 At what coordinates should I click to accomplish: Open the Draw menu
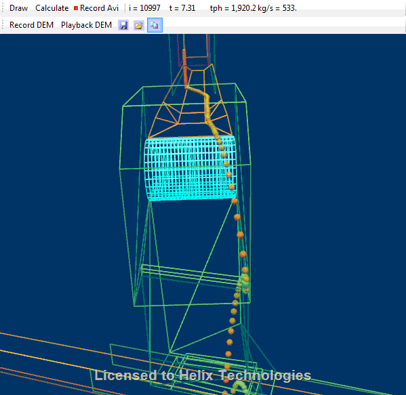(19, 8)
